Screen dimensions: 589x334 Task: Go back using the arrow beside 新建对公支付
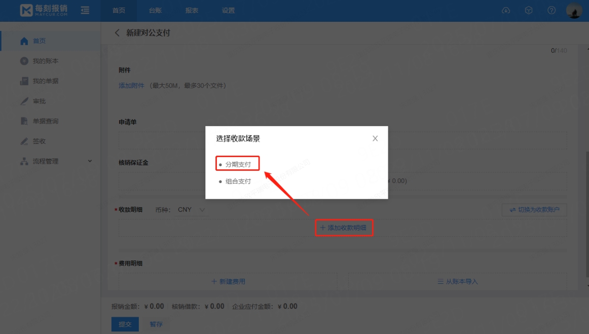pyautogui.click(x=117, y=32)
